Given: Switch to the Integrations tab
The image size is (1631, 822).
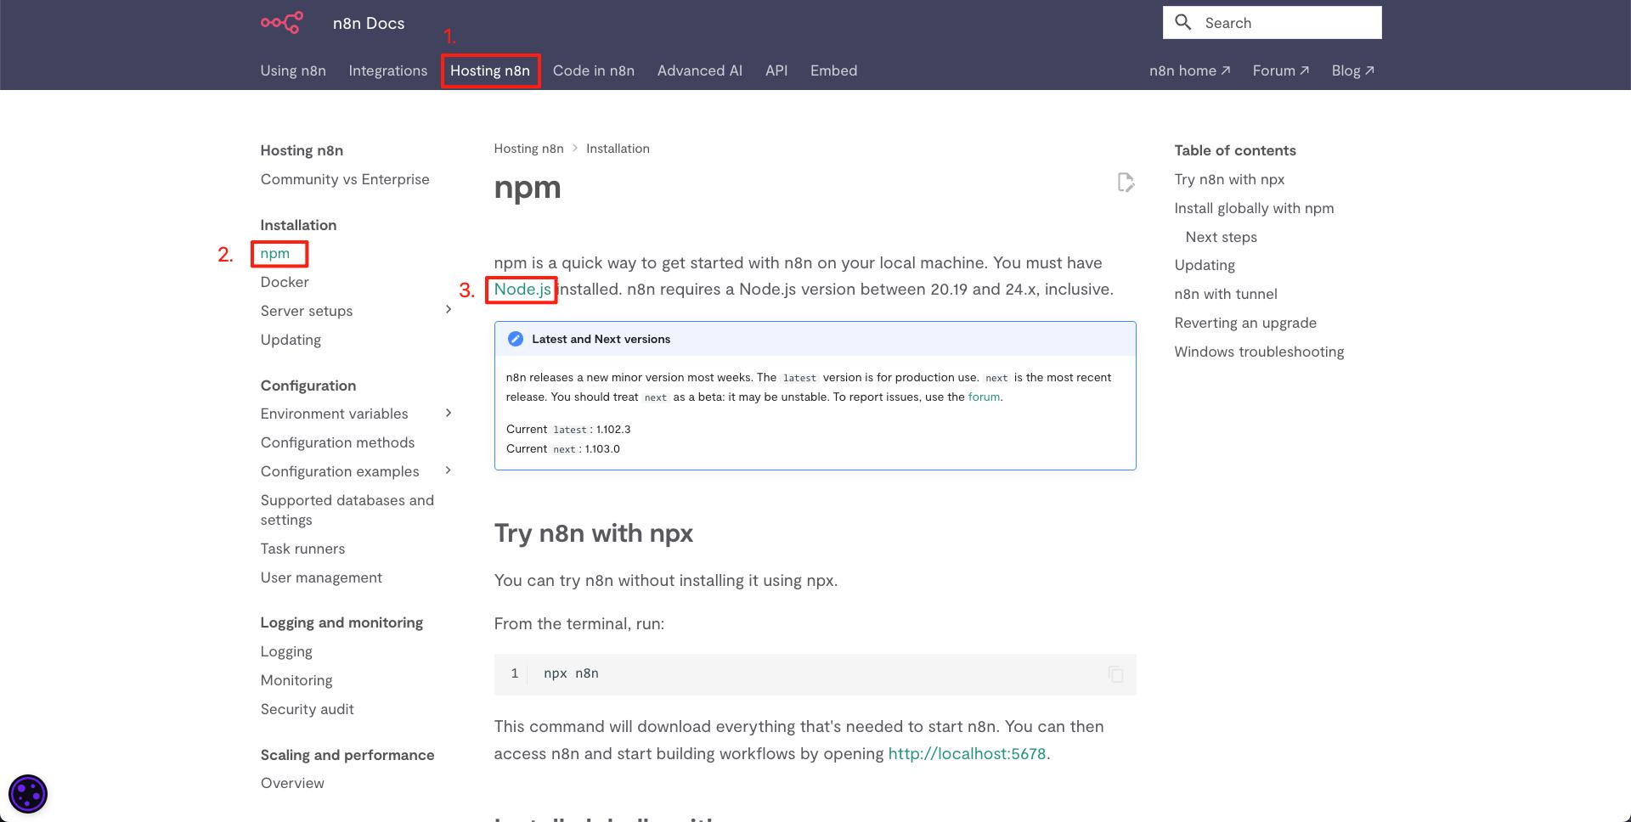Looking at the screenshot, I should click(388, 70).
